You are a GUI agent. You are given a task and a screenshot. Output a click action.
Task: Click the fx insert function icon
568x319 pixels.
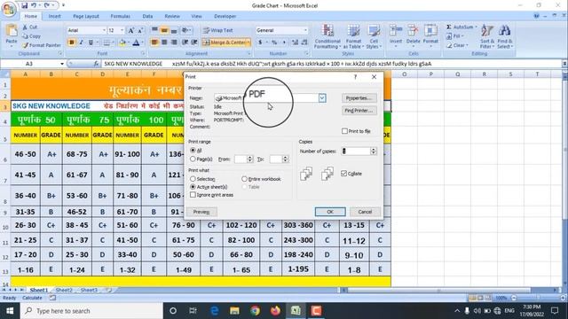pos(96,64)
